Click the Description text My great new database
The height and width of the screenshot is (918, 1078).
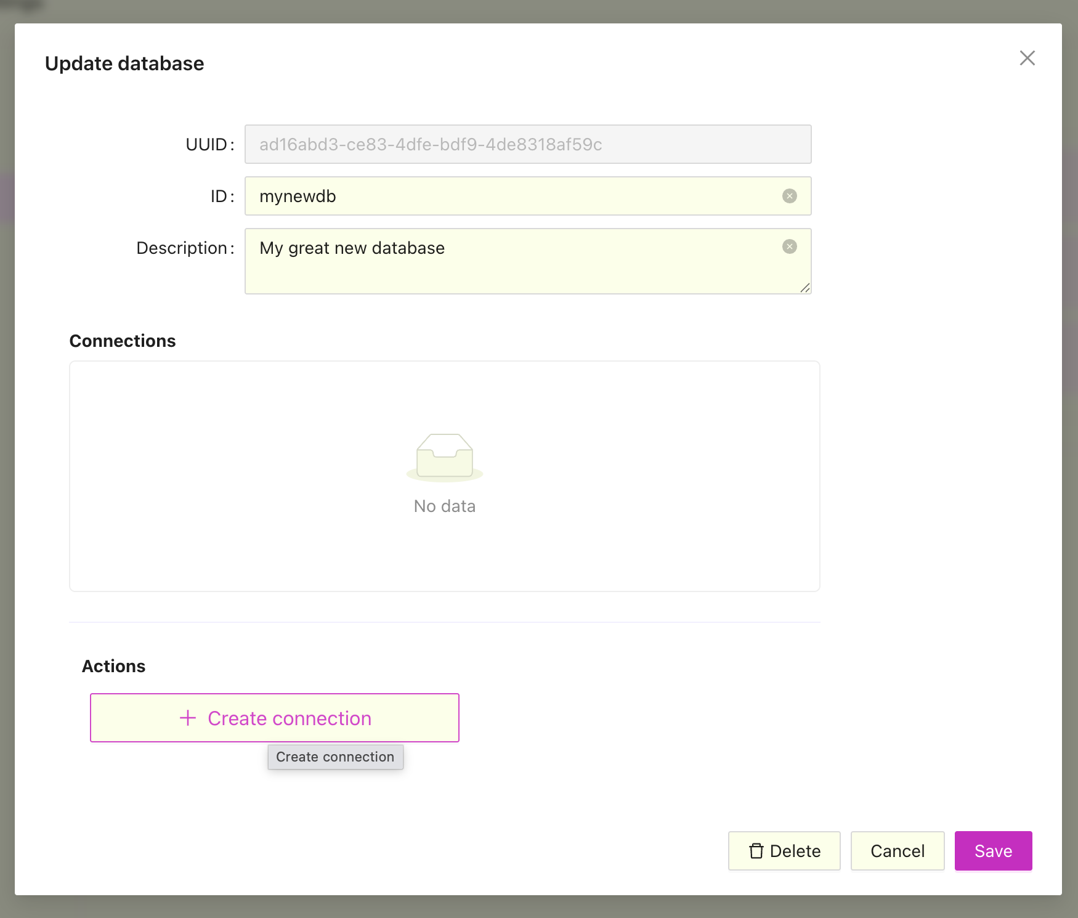352,248
